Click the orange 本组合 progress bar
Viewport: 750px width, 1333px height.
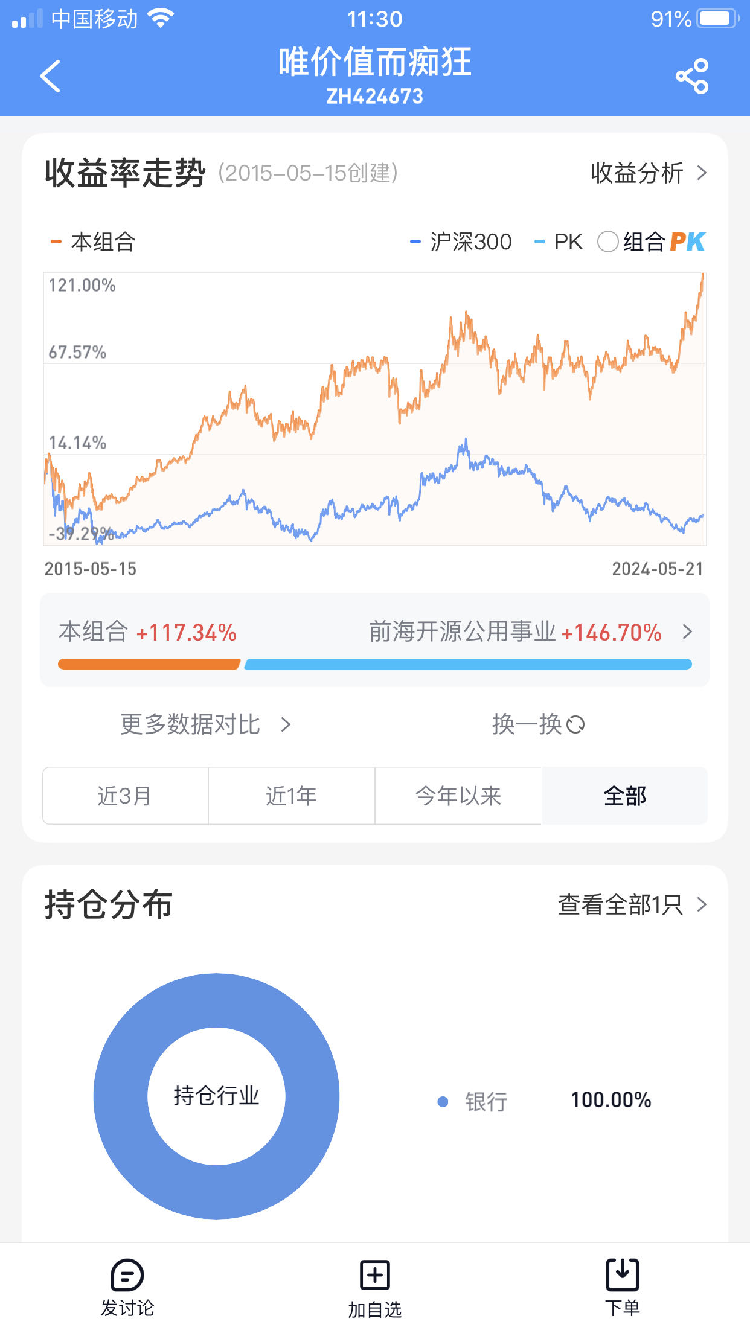tap(149, 664)
